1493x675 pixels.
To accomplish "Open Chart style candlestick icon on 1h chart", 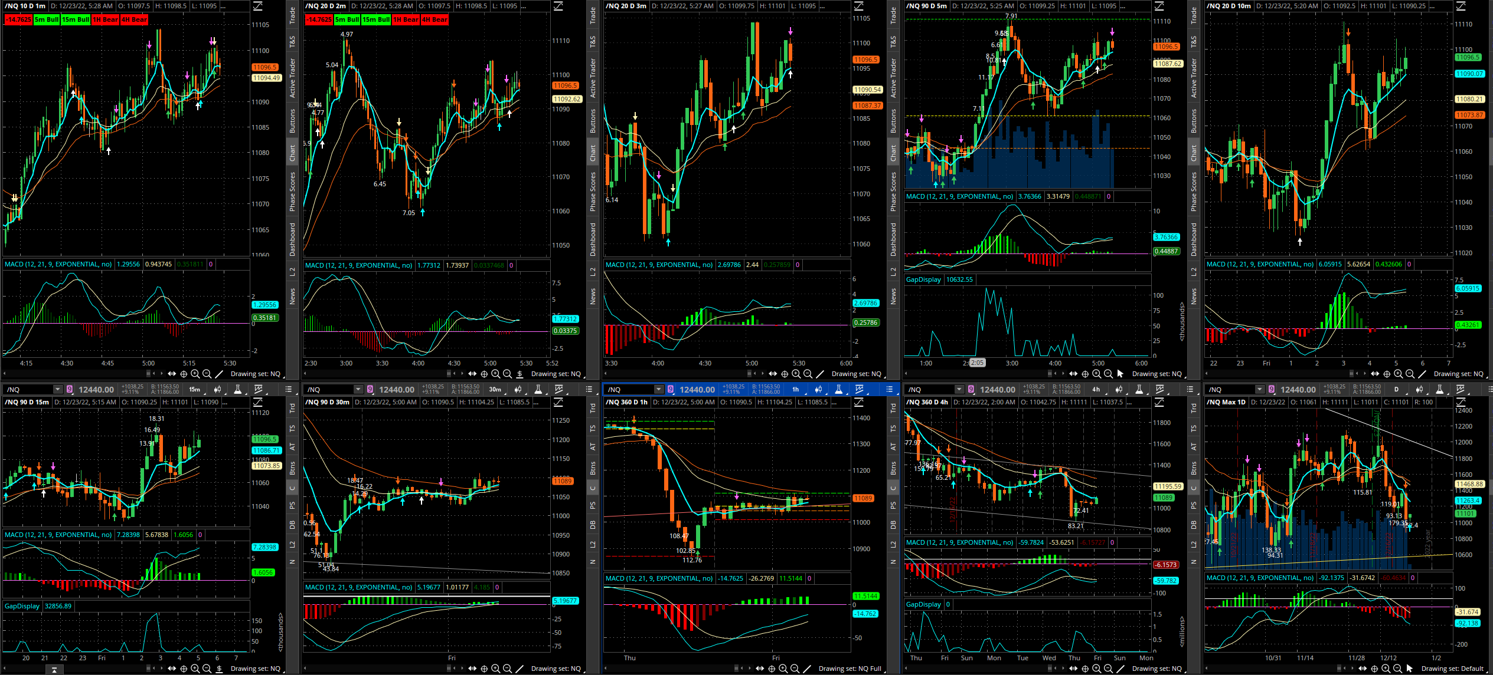I will [819, 389].
